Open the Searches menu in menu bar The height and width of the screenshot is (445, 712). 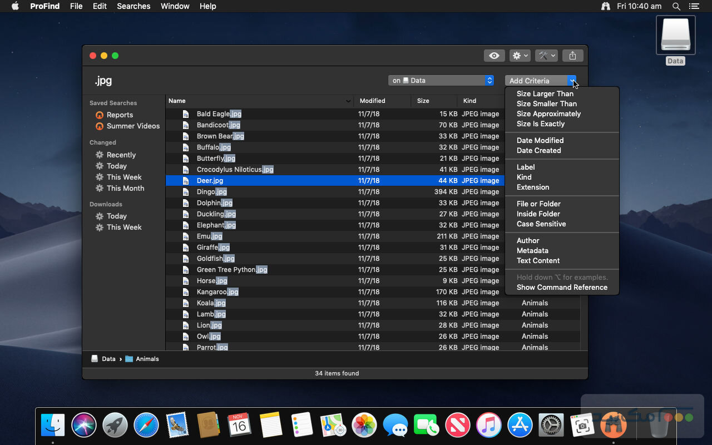pyautogui.click(x=133, y=6)
